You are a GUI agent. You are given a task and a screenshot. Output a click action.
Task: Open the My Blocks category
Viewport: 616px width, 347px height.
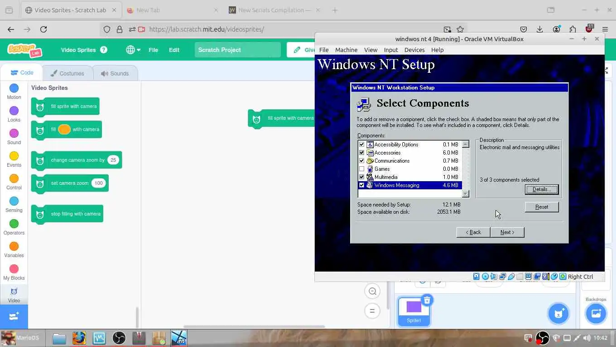[14, 272]
